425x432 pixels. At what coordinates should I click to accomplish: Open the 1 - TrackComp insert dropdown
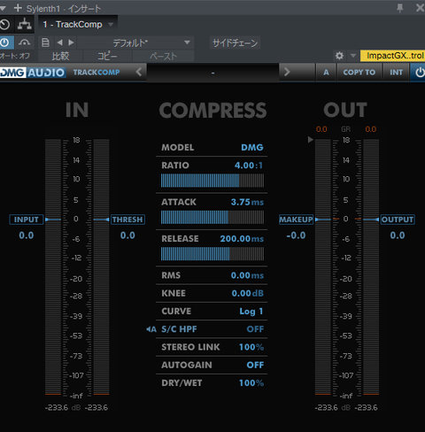pos(78,25)
